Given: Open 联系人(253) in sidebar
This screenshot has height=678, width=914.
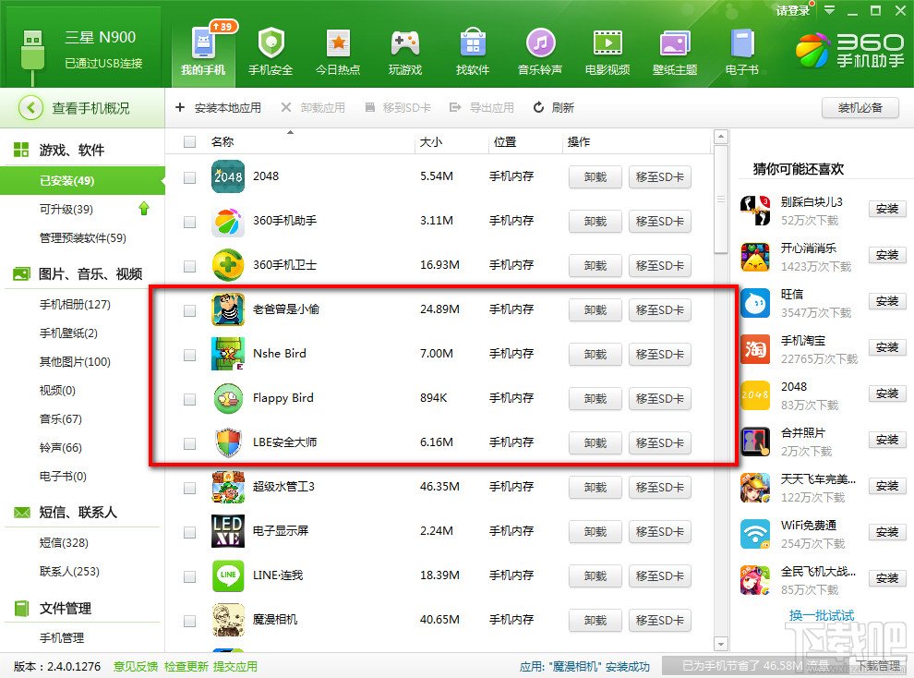Looking at the screenshot, I should 69,572.
